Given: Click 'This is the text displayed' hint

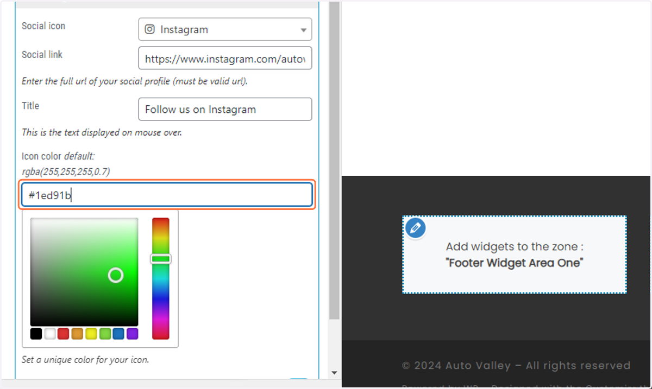Looking at the screenshot, I should click(x=102, y=132).
